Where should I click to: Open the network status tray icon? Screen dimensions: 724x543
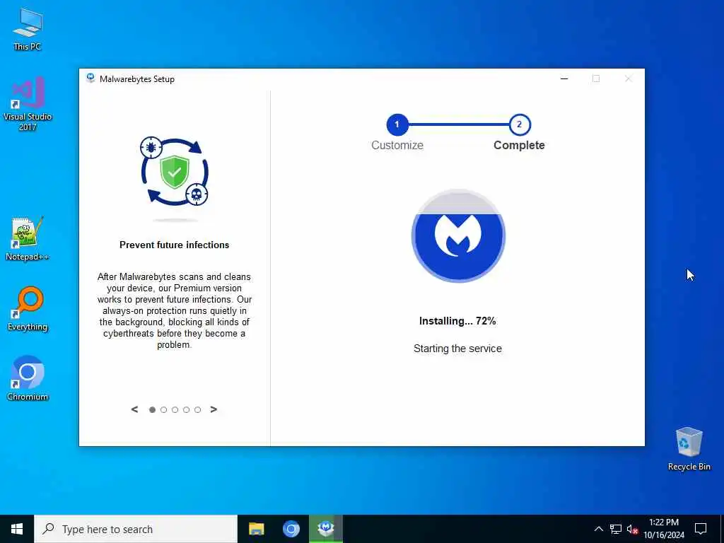(616, 529)
